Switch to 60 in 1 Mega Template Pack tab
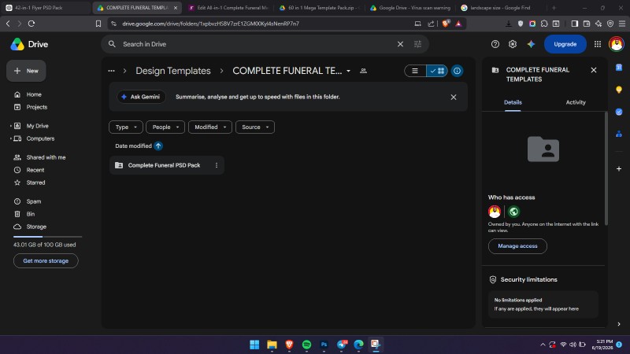 pos(320,8)
